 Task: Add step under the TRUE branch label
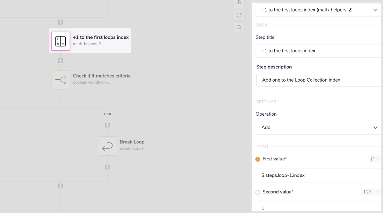107,125
